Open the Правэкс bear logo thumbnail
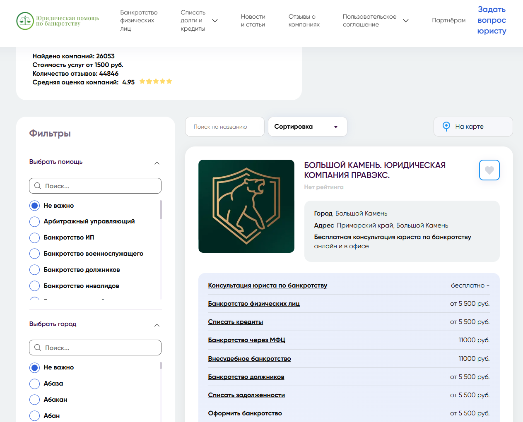 pyautogui.click(x=246, y=206)
